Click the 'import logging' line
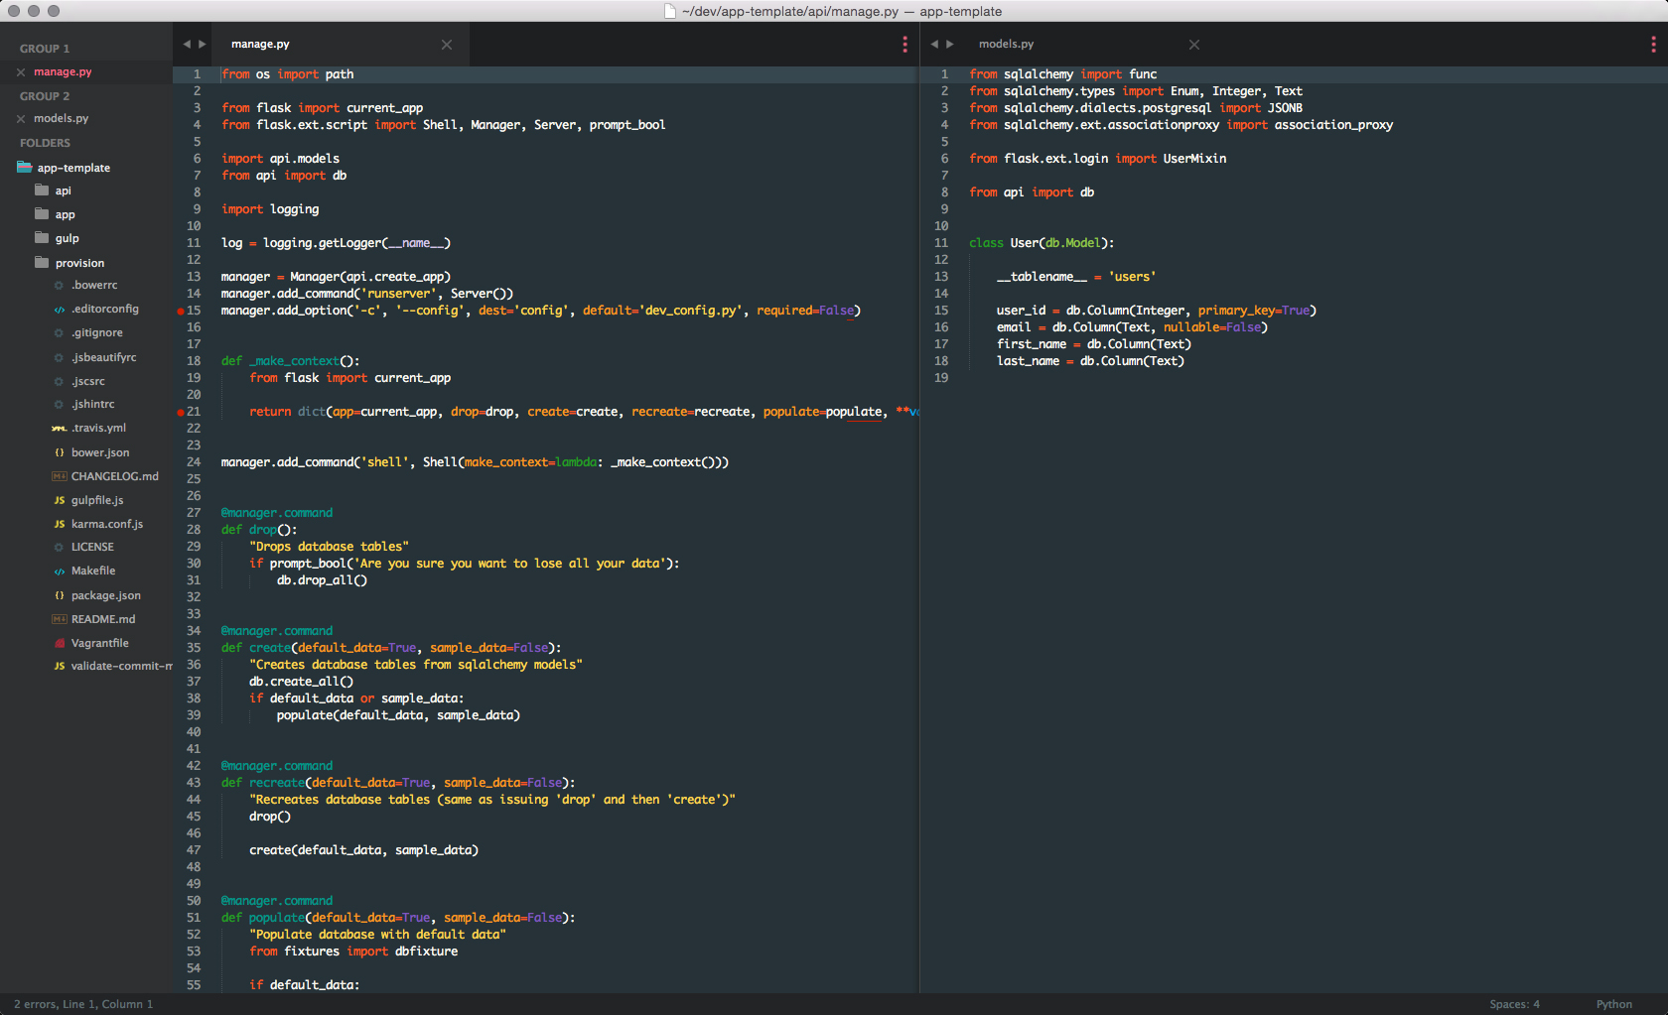The height and width of the screenshot is (1015, 1668). point(270,209)
